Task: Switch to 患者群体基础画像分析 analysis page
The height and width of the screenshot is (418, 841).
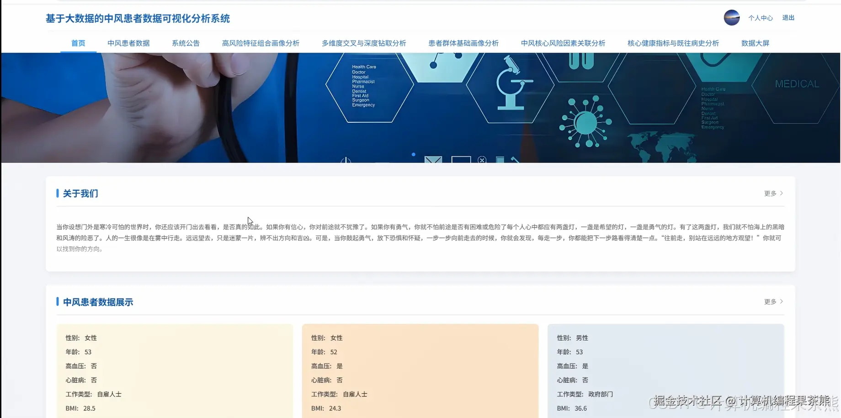Action: (x=463, y=43)
